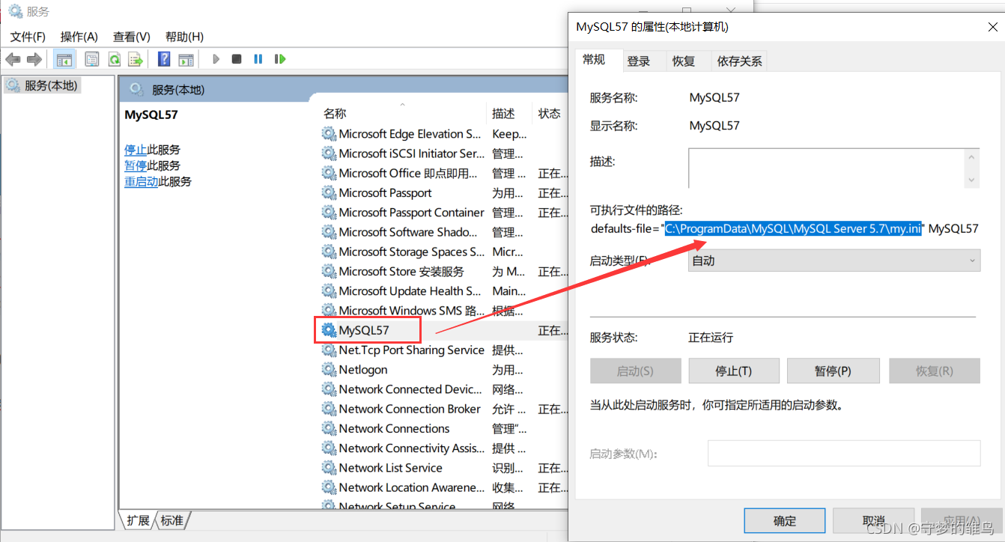Screen dimensions: 1005x542
Task: Click the 恢复(R) button in properties
Action: pyautogui.click(x=935, y=371)
